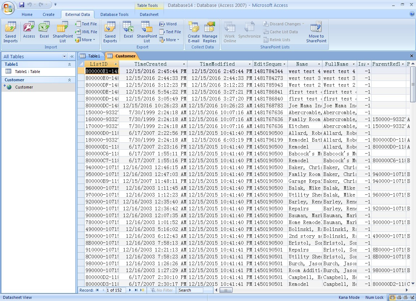Switch to PivotTable View in status bar
This screenshot has height=301, width=416.
(x=399, y=297)
